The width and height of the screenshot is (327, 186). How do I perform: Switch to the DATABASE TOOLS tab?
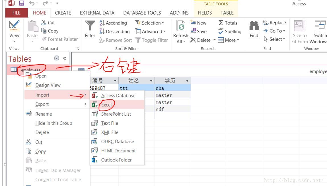tap(142, 13)
